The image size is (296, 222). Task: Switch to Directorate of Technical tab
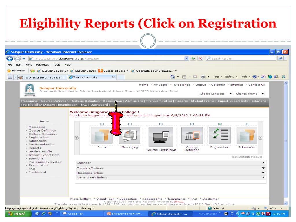tap(42, 77)
